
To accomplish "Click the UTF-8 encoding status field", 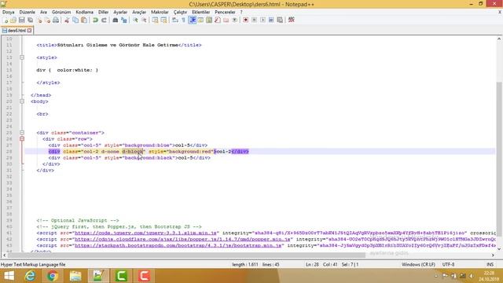I will tap(448, 264).
